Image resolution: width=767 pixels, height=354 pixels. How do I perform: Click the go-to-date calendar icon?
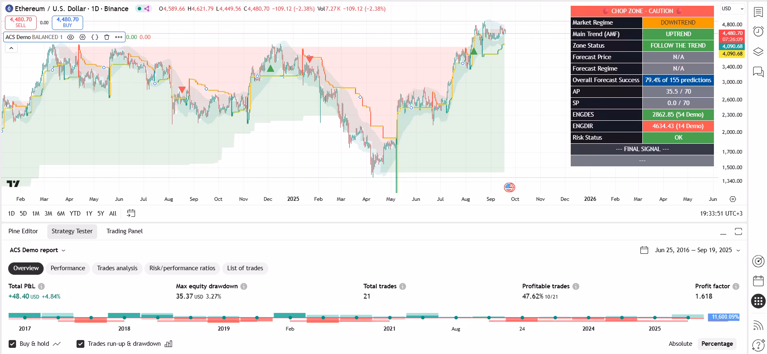point(131,213)
